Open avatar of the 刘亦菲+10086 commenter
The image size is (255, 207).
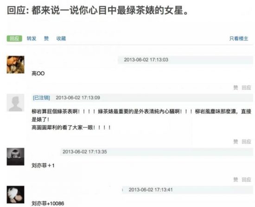coord(15,194)
